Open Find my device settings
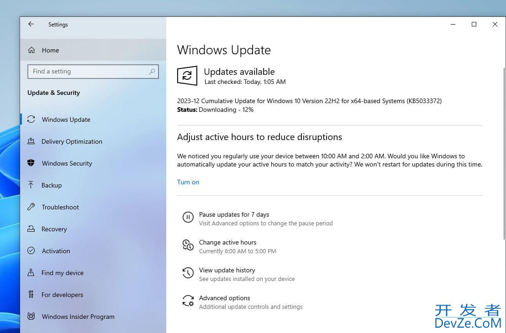 click(62, 273)
